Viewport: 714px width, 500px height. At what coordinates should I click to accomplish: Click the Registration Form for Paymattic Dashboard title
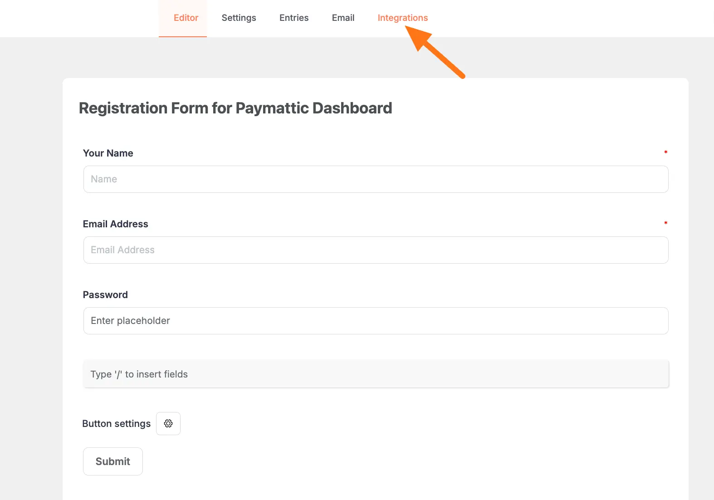(235, 108)
